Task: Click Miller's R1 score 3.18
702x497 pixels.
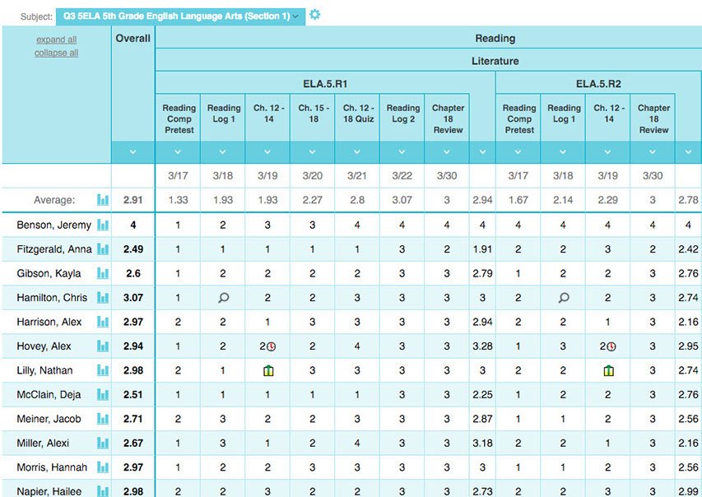Action: point(482,443)
